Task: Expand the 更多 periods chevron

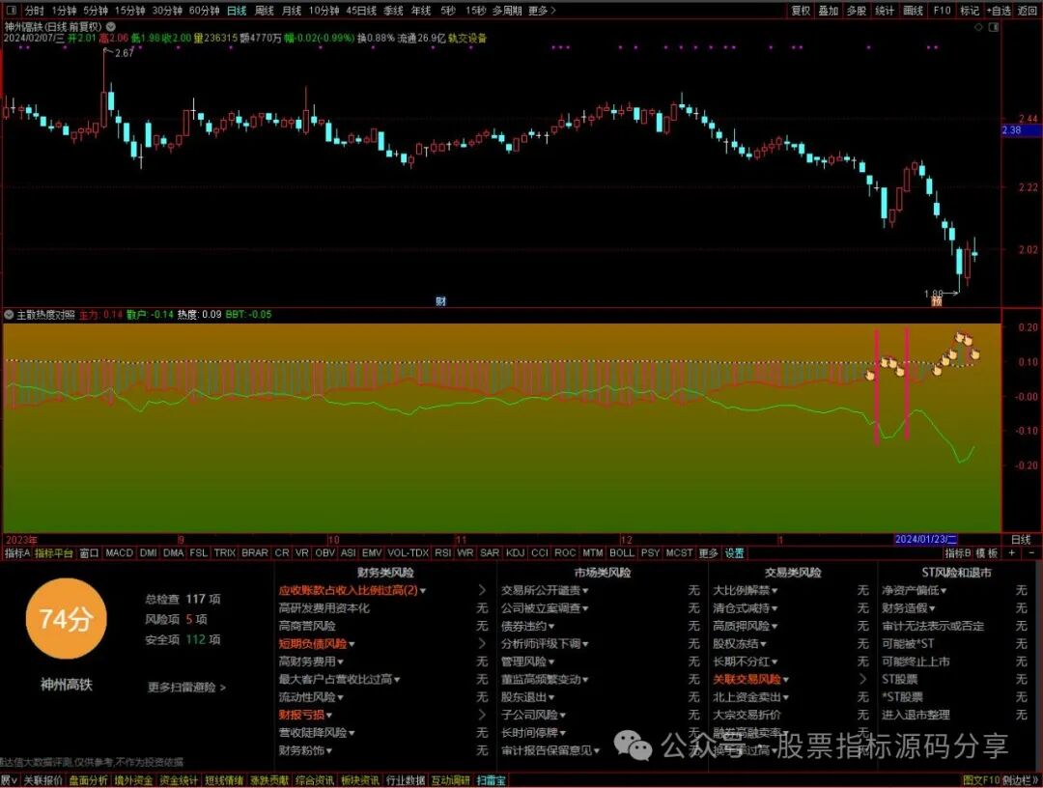Action: pos(542,11)
